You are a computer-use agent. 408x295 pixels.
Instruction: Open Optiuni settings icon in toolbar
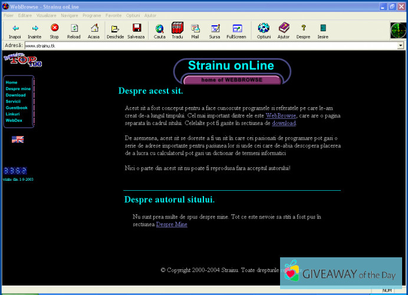point(264,28)
